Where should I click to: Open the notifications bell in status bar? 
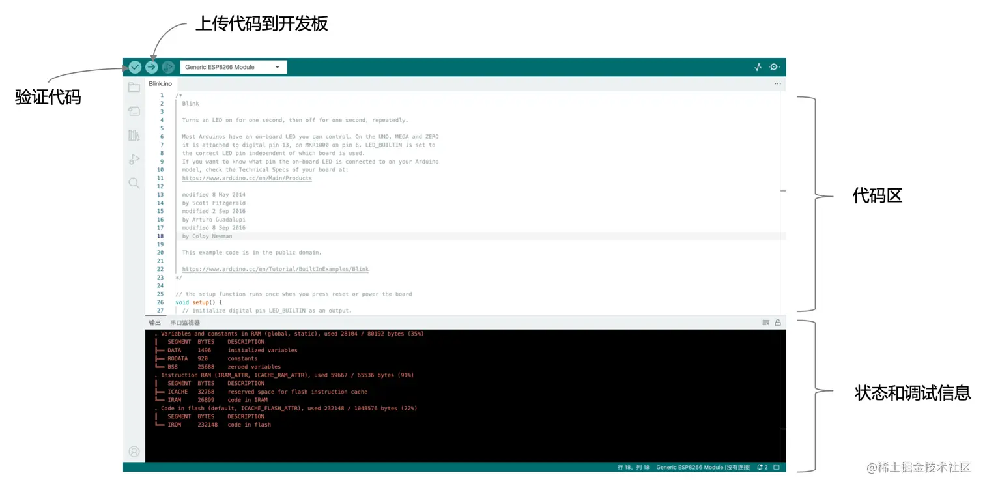[x=762, y=468]
